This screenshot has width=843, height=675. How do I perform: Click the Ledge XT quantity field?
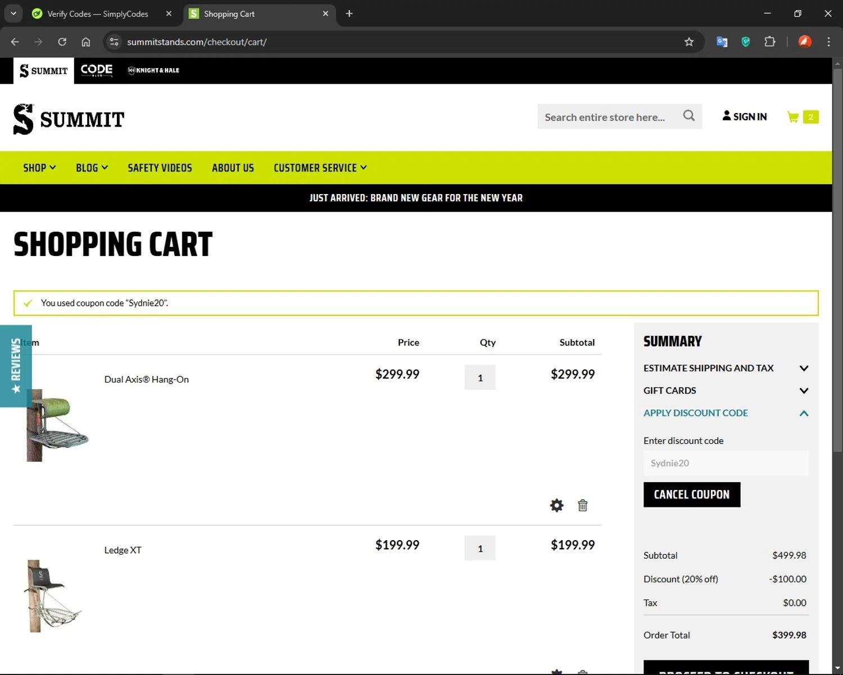pyautogui.click(x=480, y=548)
